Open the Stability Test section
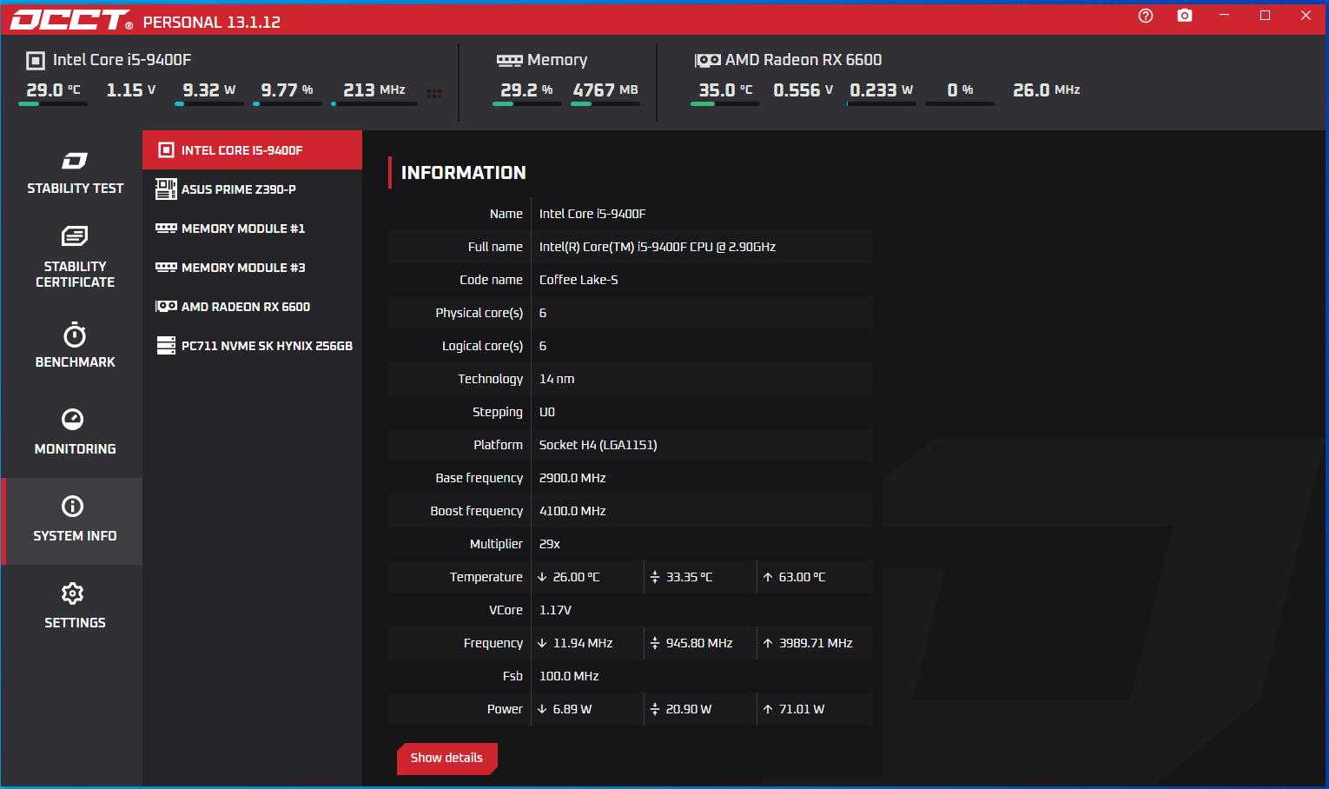This screenshot has height=789, width=1329. tap(75, 173)
